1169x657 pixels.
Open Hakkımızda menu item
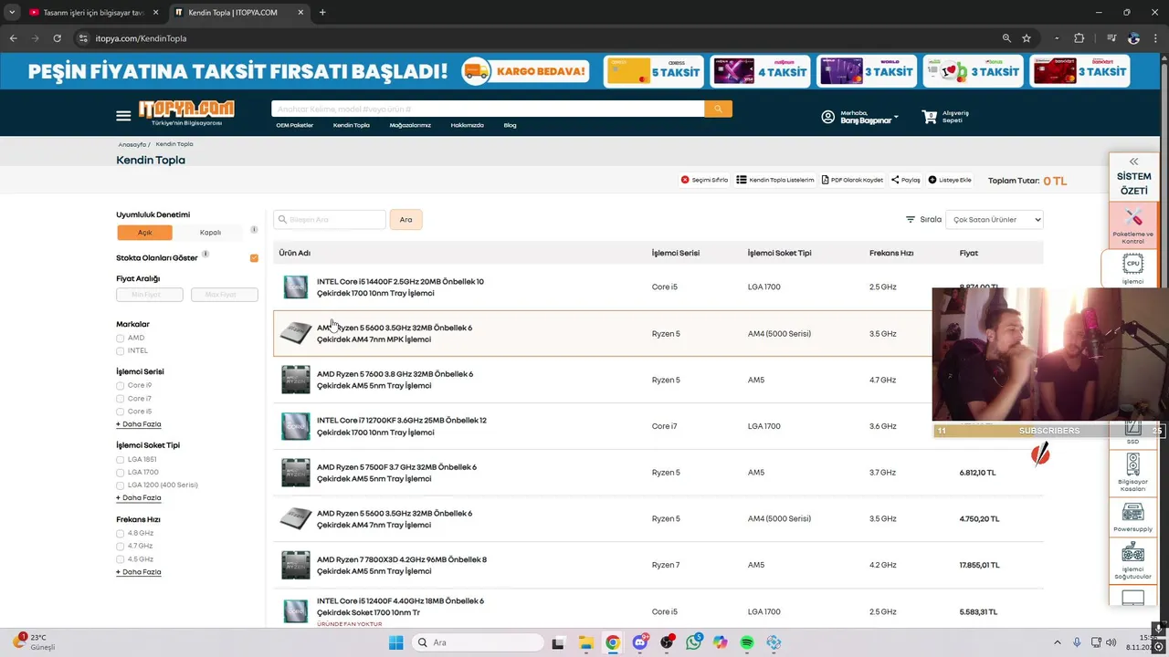click(467, 125)
